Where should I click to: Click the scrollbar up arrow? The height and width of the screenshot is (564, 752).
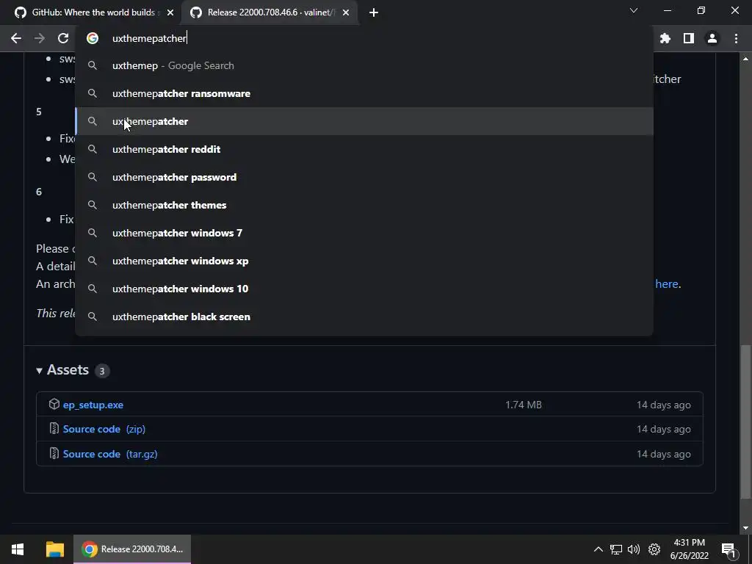coord(745,59)
